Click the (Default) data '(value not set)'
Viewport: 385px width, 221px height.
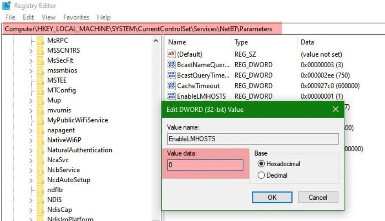click(x=321, y=54)
